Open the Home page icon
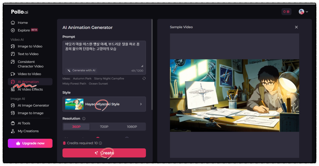The width and height of the screenshot is (319, 166). [13, 22]
